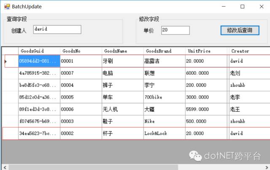Select the cell 00001
The width and height of the screenshot is (270, 170).
tap(81, 61)
